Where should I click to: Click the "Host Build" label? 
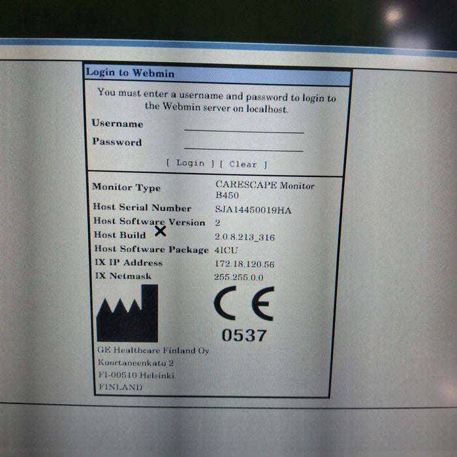point(119,235)
